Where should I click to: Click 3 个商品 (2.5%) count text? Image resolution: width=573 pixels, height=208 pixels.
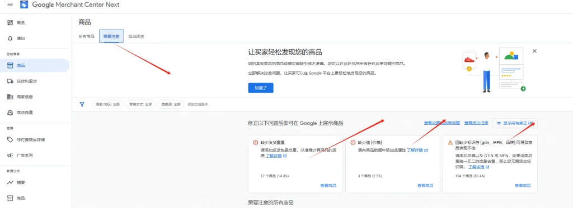tap(370, 176)
